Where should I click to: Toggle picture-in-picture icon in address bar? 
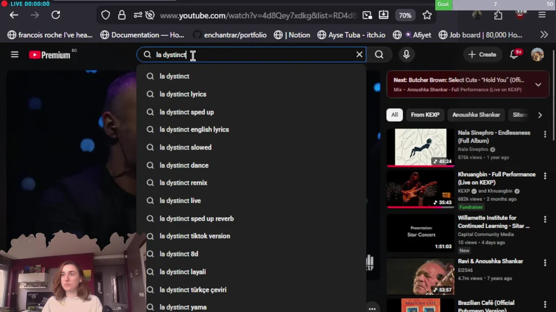[x=367, y=15]
